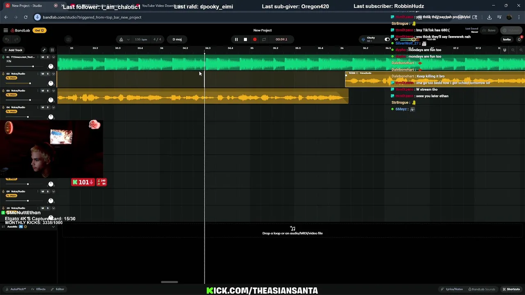Screen dimensions: 525x295
Task: Open track 03 three-dot menu
Action: [x=38, y=91]
